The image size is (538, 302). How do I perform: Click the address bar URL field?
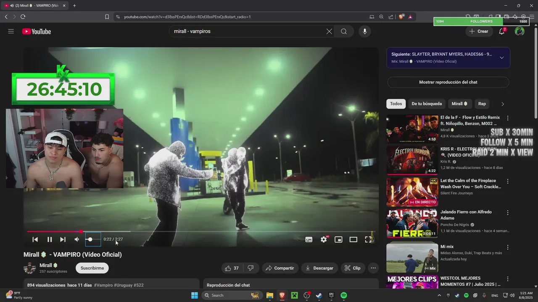tap(244, 17)
